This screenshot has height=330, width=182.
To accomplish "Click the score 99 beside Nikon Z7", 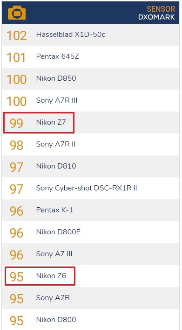I will [16, 123].
